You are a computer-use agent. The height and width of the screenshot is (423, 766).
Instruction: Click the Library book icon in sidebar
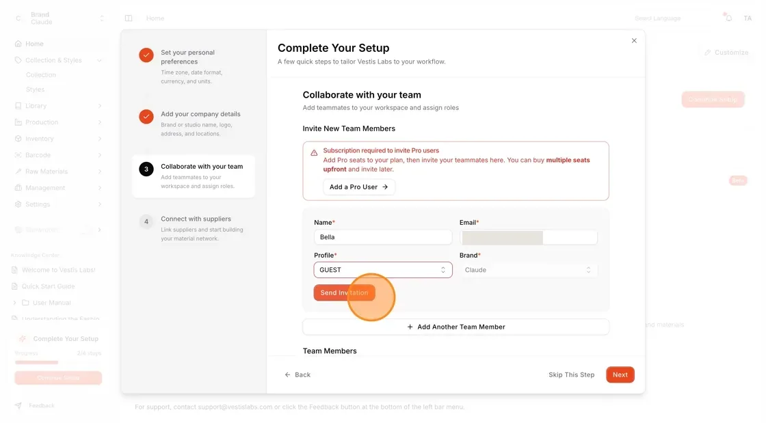(x=18, y=106)
